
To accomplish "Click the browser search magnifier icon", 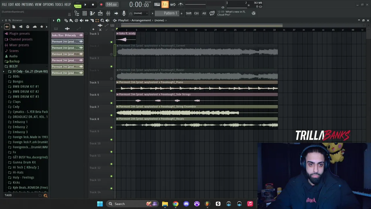I will click(x=46, y=196).
